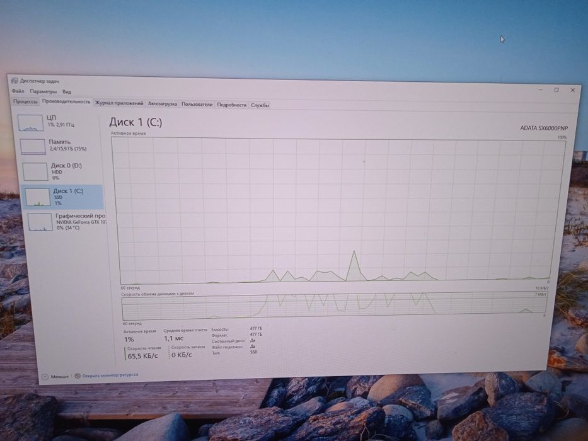Click the 2,4/15,9 ГБ (15%) memory value
Screen dimensions: 588x441
[x=68, y=149]
